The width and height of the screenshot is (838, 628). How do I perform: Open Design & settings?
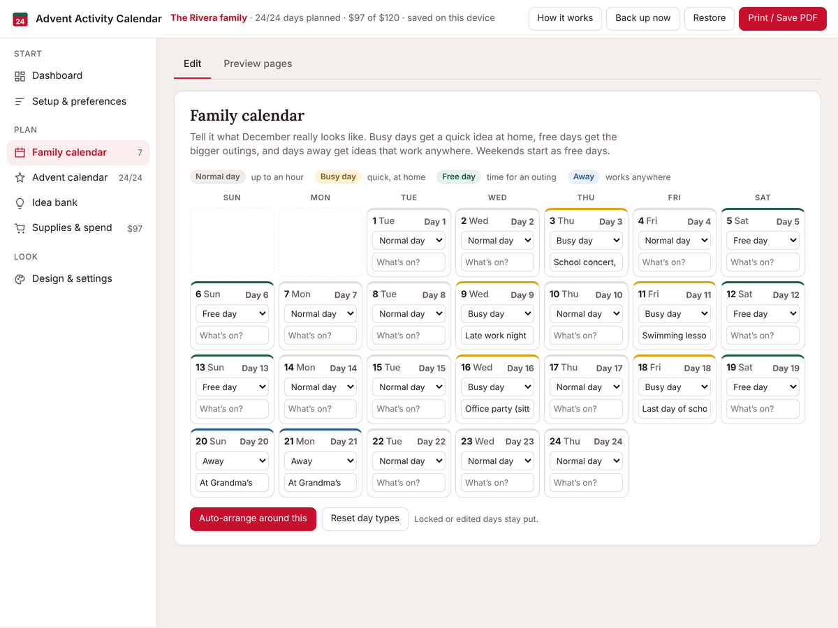coord(78,279)
